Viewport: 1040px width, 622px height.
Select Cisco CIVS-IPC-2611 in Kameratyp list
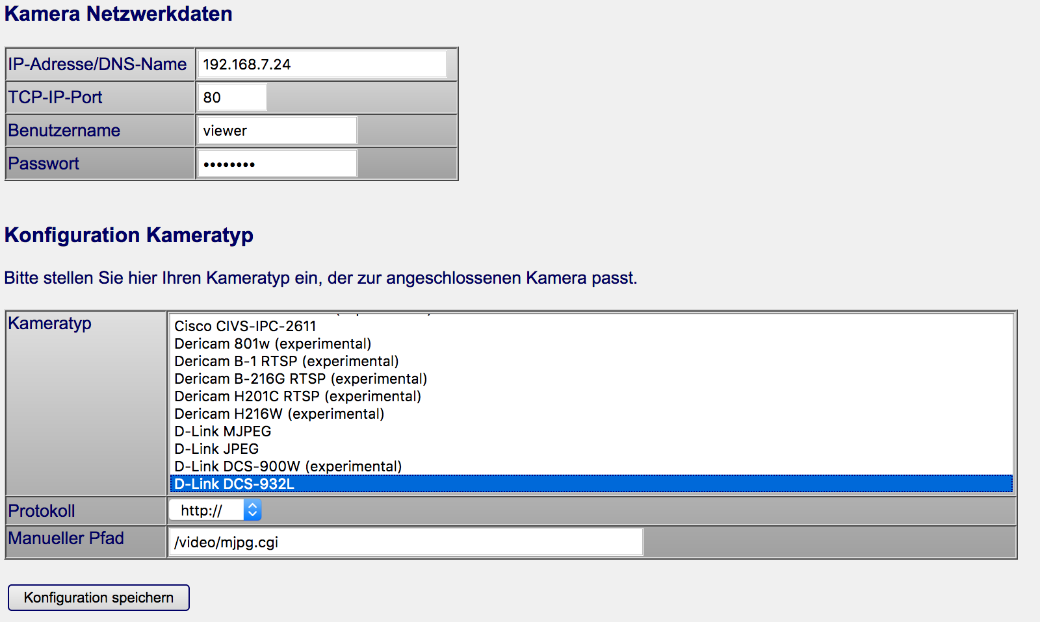591,326
